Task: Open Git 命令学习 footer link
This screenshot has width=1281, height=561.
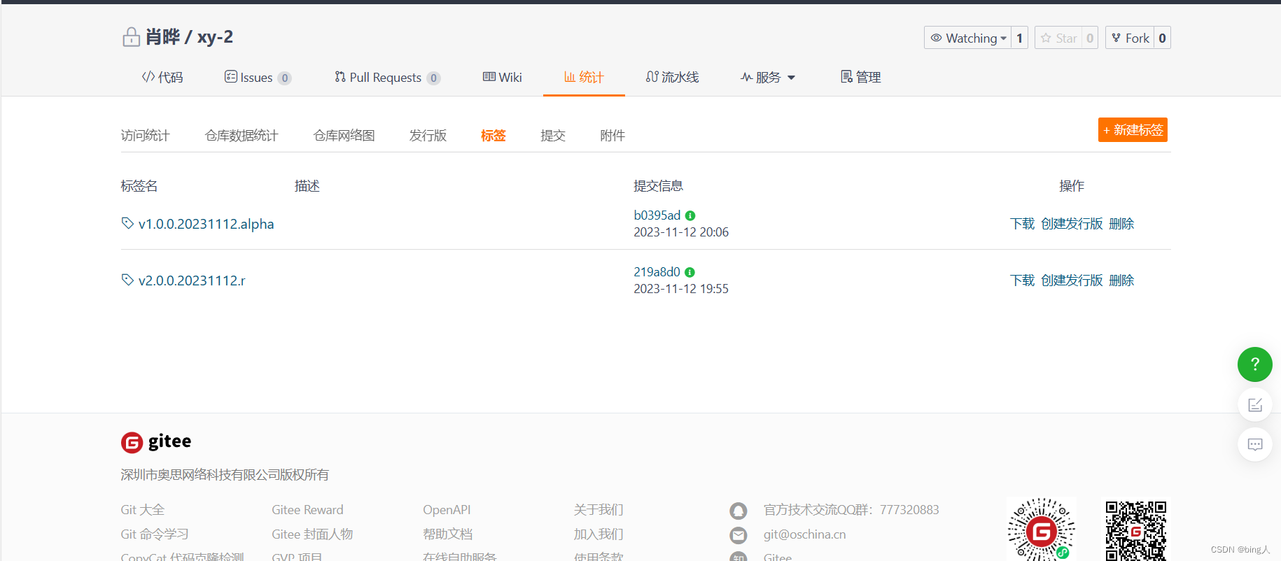Action: pyautogui.click(x=155, y=534)
